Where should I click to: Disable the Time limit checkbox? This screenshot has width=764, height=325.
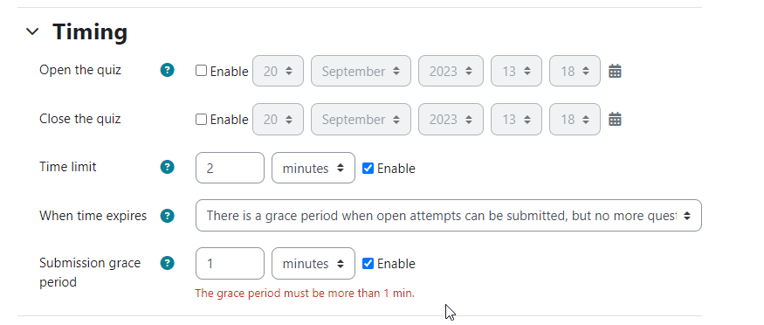coord(368,168)
